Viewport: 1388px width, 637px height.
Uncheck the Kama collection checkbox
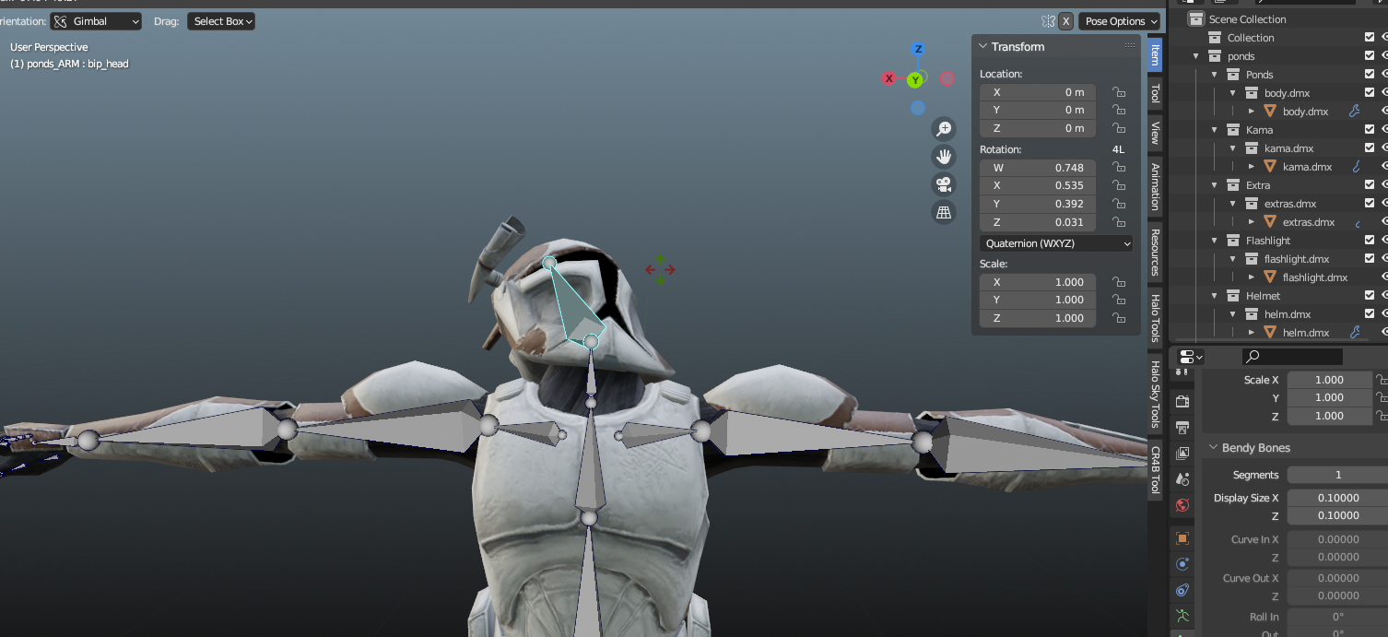1370,130
